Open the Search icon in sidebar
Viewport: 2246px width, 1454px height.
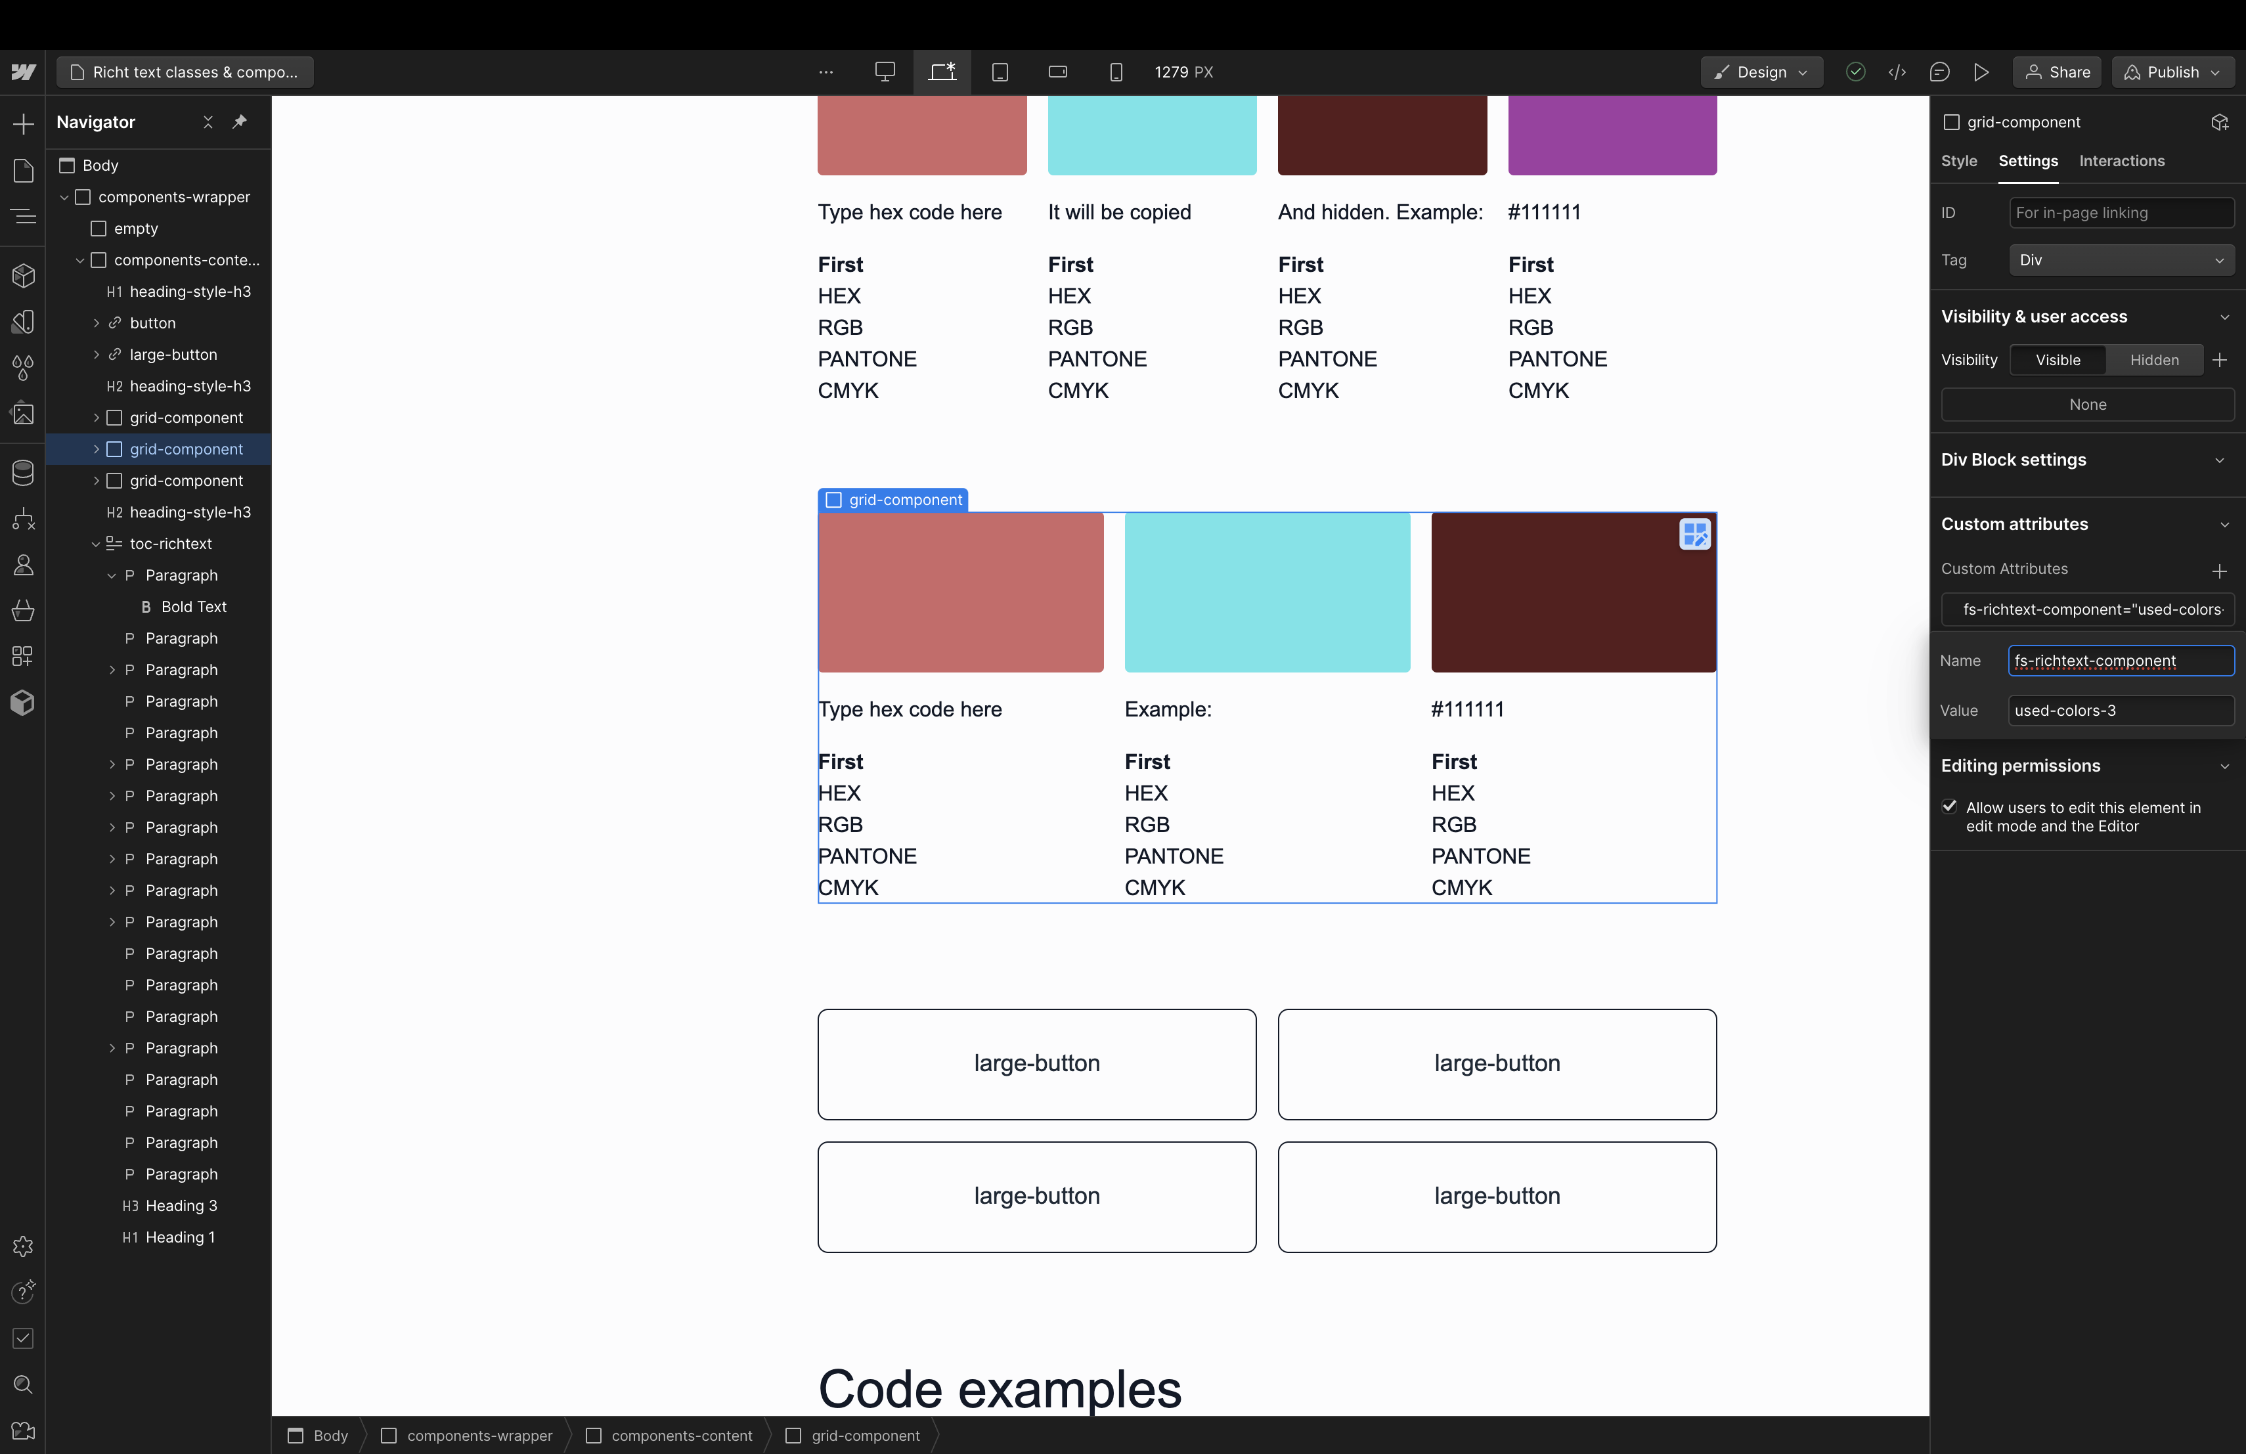click(22, 1384)
